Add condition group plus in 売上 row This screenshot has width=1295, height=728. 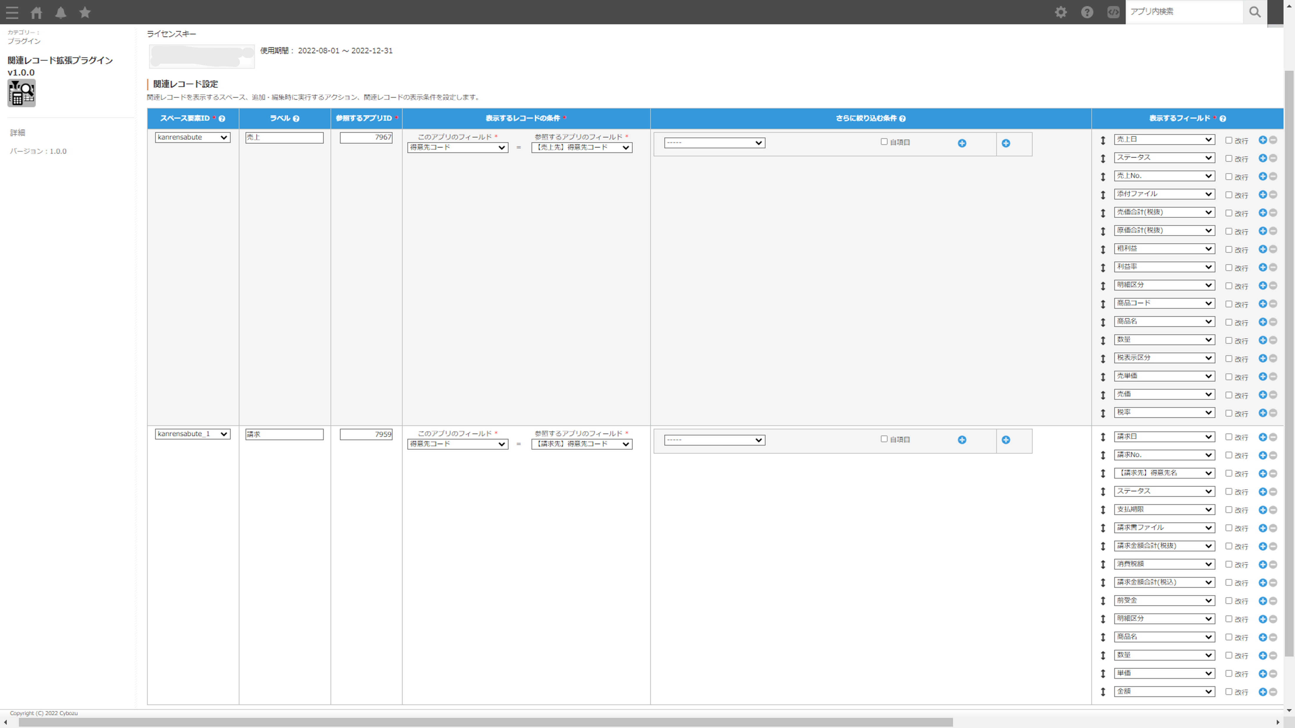(x=1005, y=143)
